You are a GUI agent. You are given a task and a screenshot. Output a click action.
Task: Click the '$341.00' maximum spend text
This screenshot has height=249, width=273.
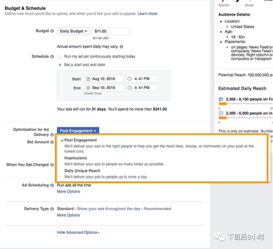click(160, 109)
